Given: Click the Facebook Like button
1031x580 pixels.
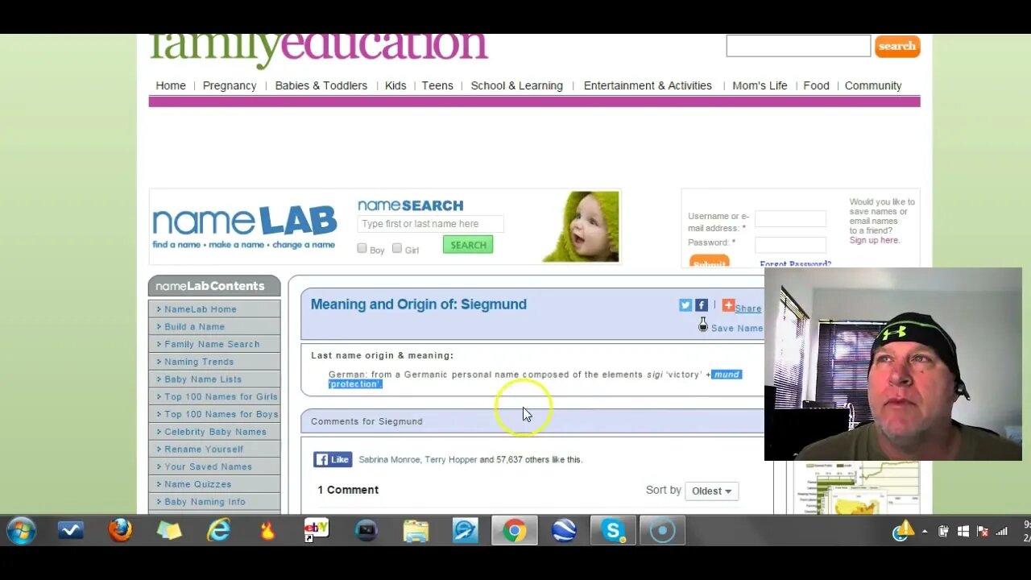Looking at the screenshot, I should [333, 459].
